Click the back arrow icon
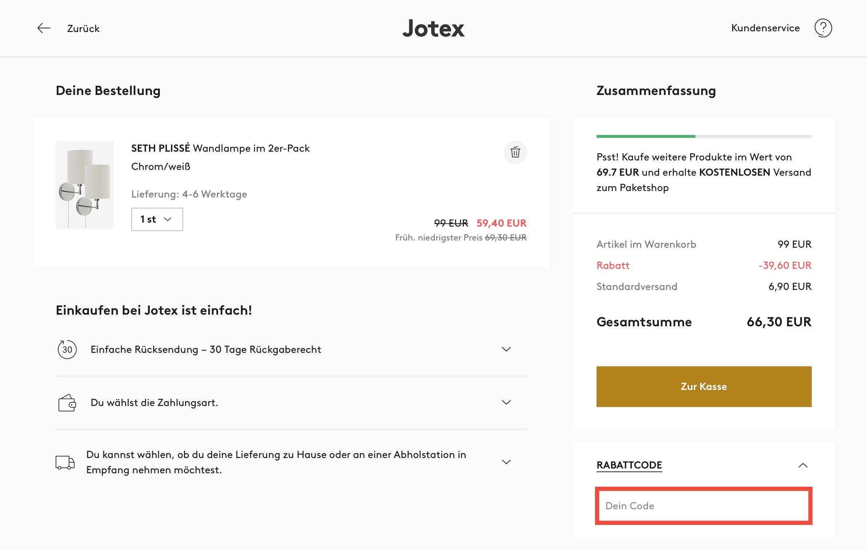Image resolution: width=867 pixels, height=550 pixels. 44,28
